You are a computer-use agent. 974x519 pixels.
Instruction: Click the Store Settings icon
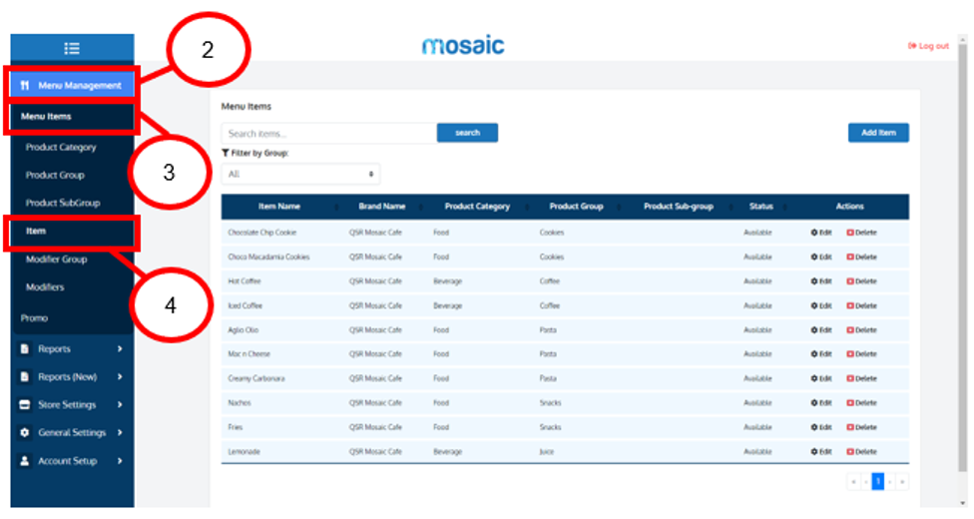(x=25, y=405)
